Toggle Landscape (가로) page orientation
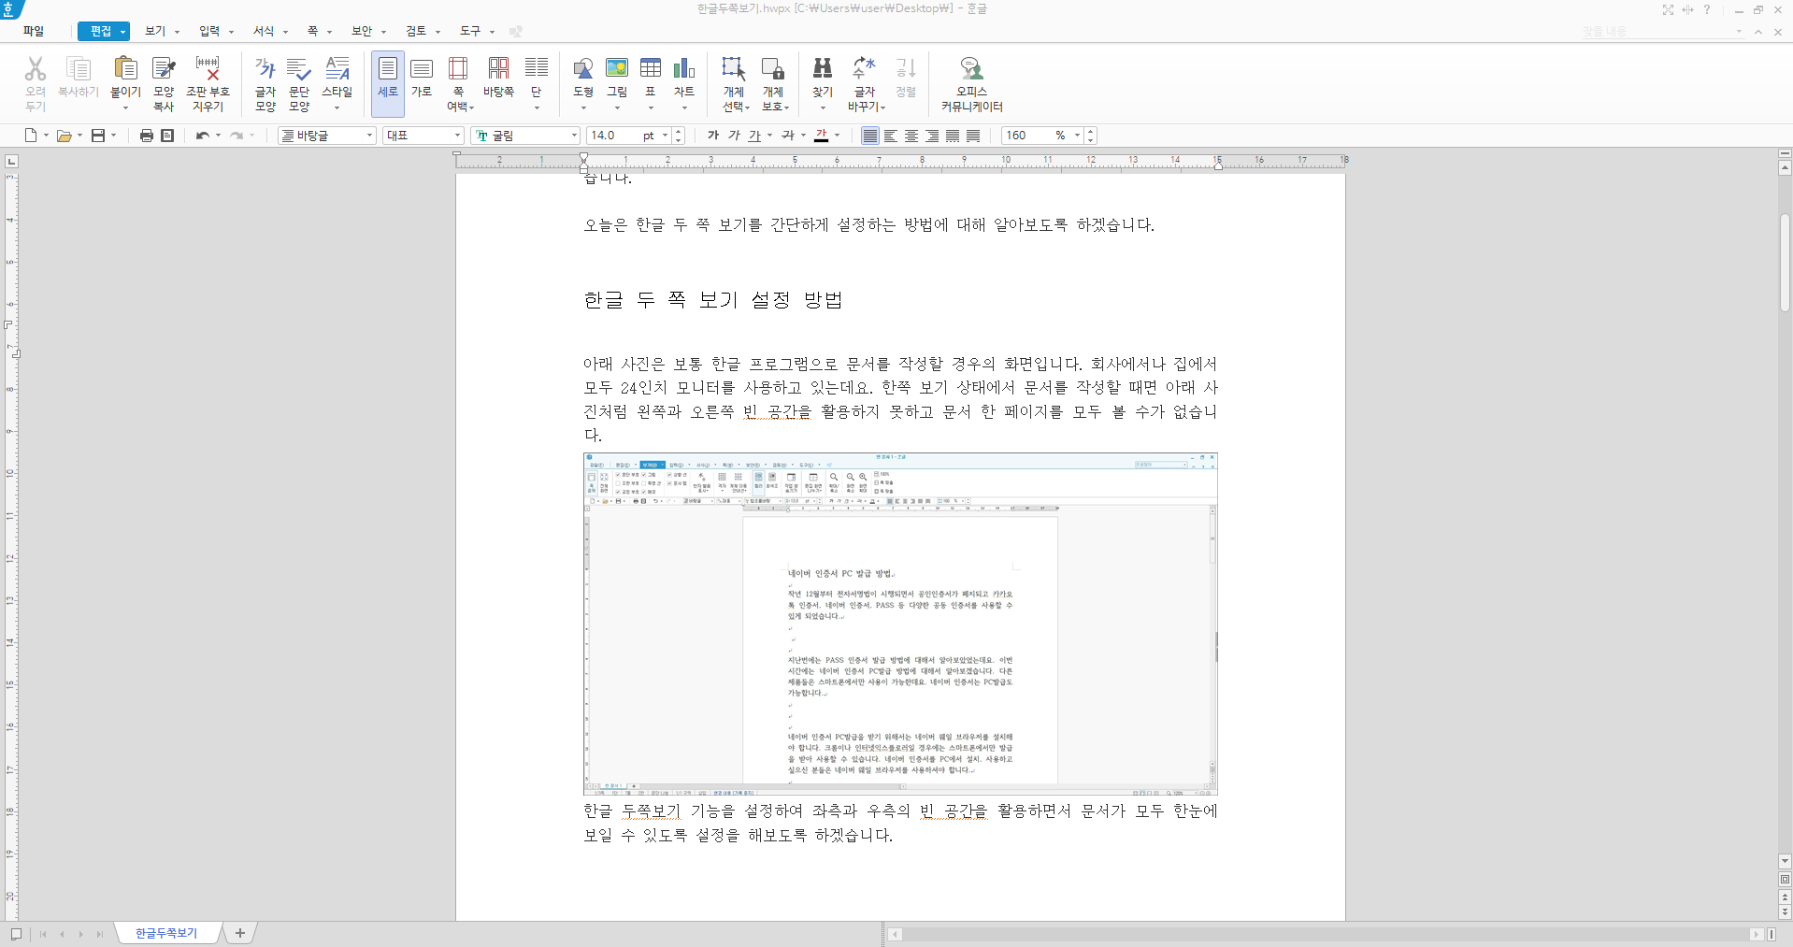The width and height of the screenshot is (1793, 947). [x=422, y=77]
